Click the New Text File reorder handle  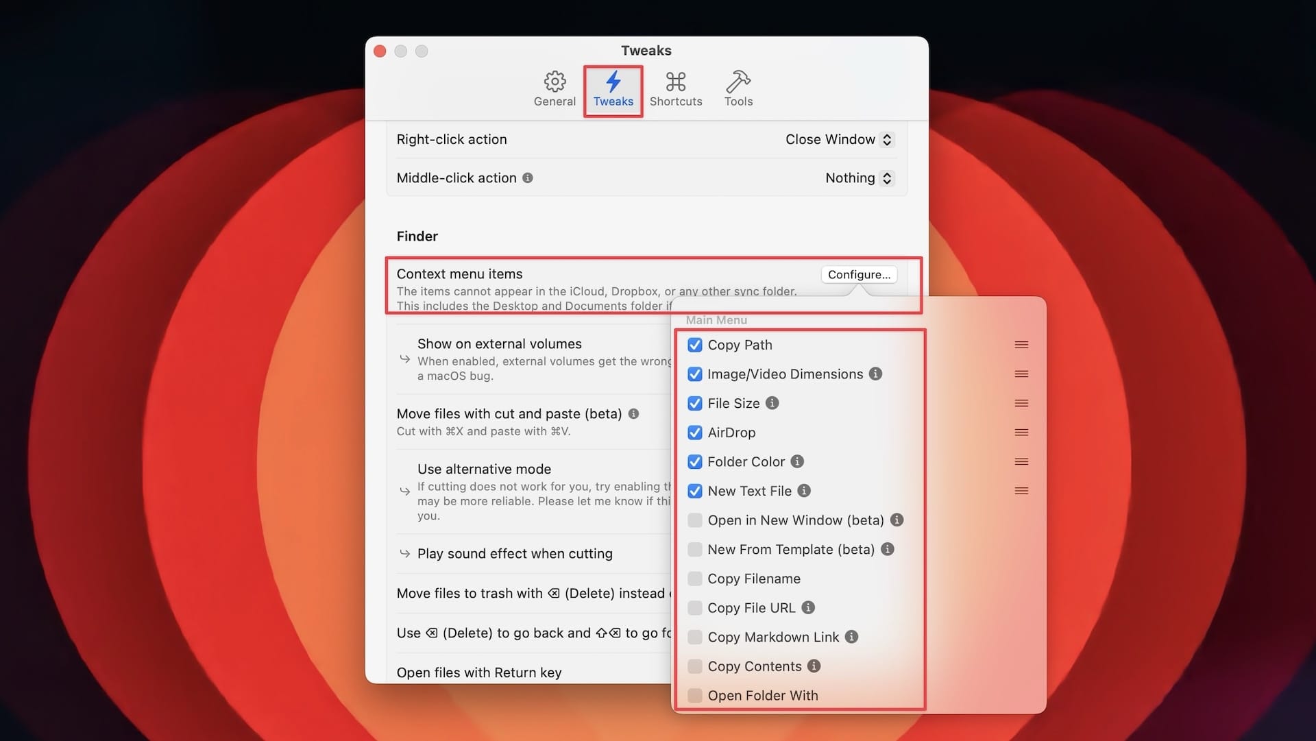coord(1021,491)
